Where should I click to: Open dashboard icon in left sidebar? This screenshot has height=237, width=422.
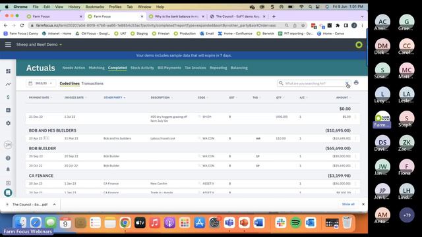click(9, 71)
